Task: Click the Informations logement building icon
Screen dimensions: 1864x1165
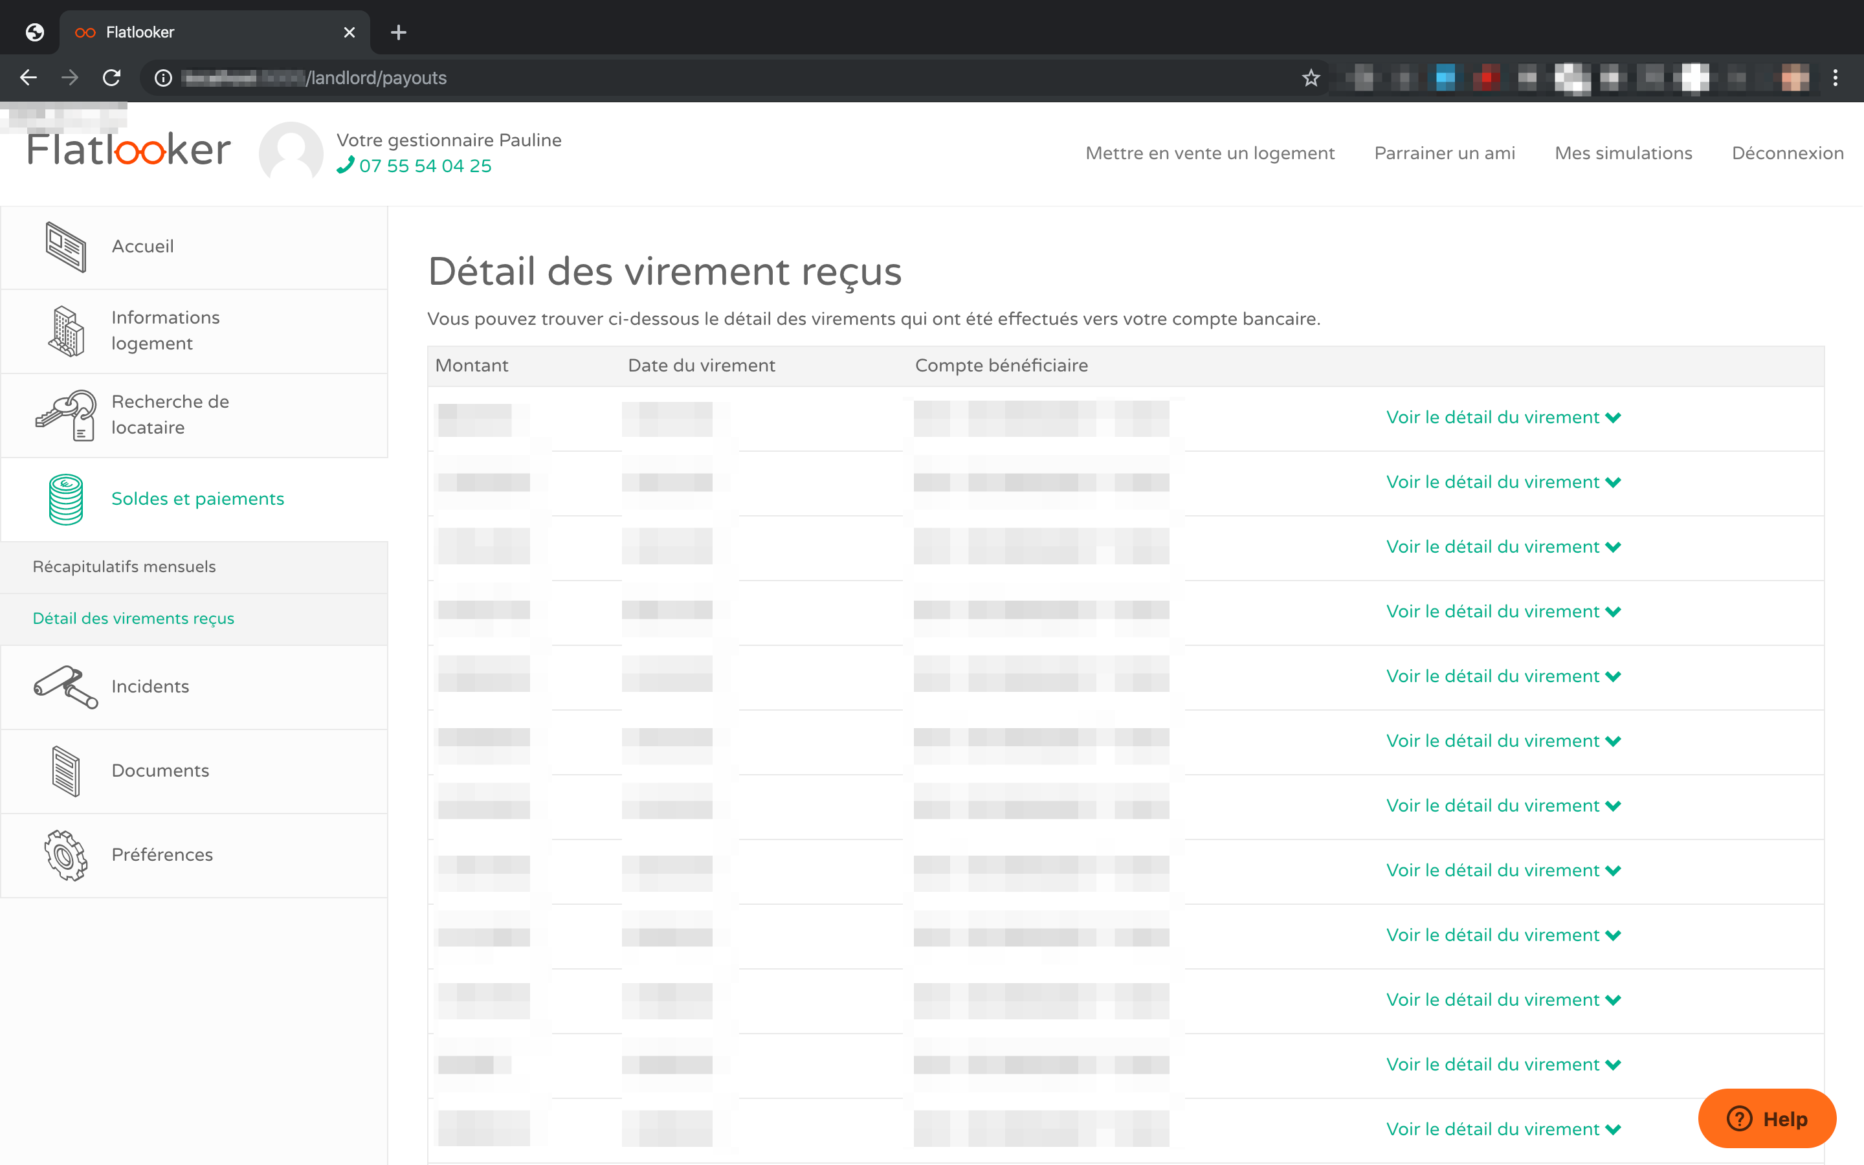Action: click(x=66, y=331)
